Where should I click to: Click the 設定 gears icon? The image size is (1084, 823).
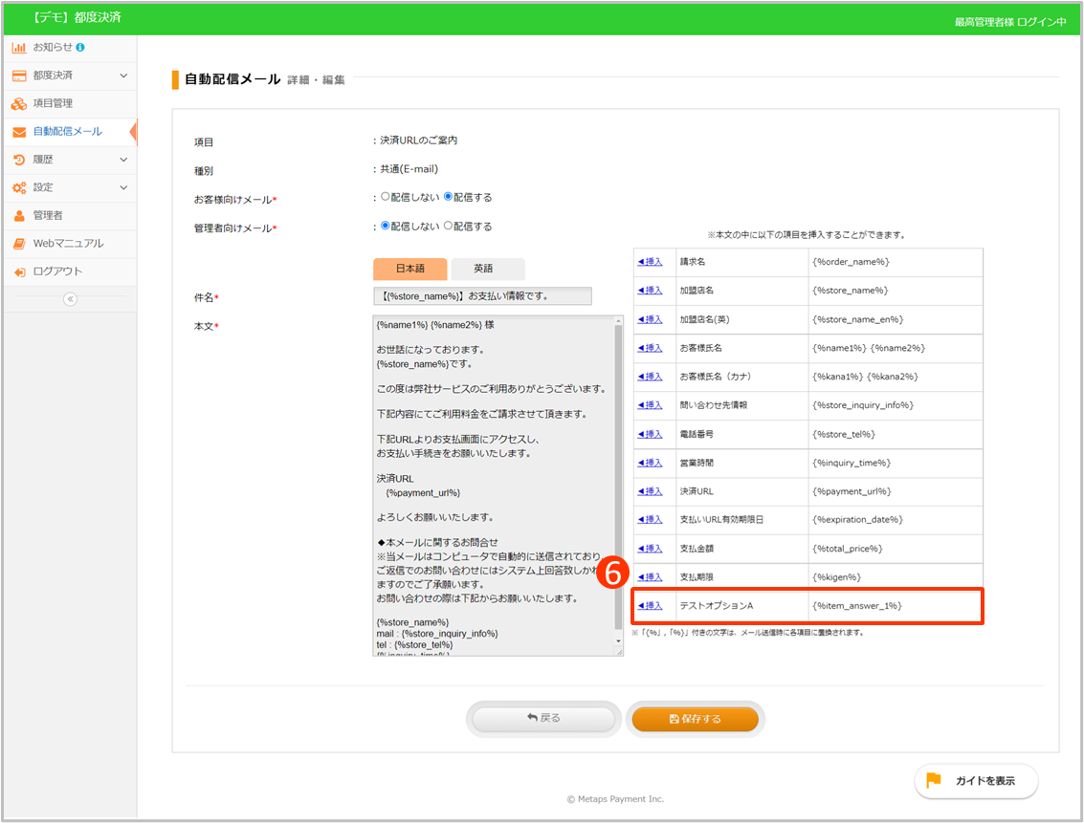[19, 187]
